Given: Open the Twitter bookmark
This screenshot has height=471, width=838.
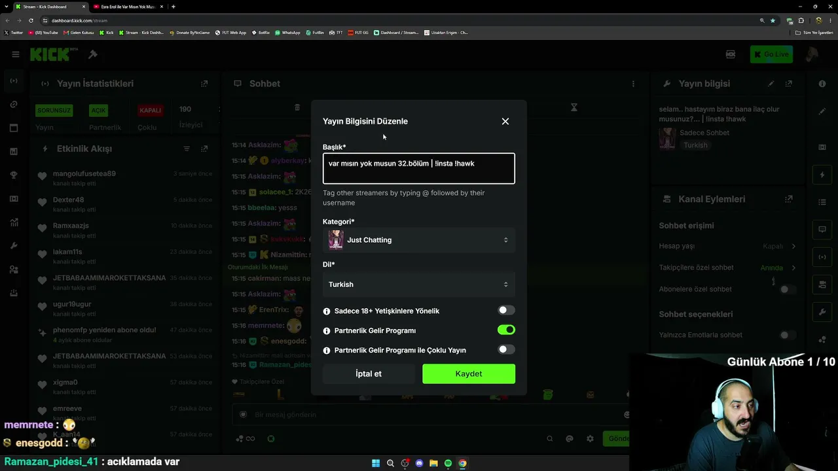Looking at the screenshot, I should (x=14, y=33).
